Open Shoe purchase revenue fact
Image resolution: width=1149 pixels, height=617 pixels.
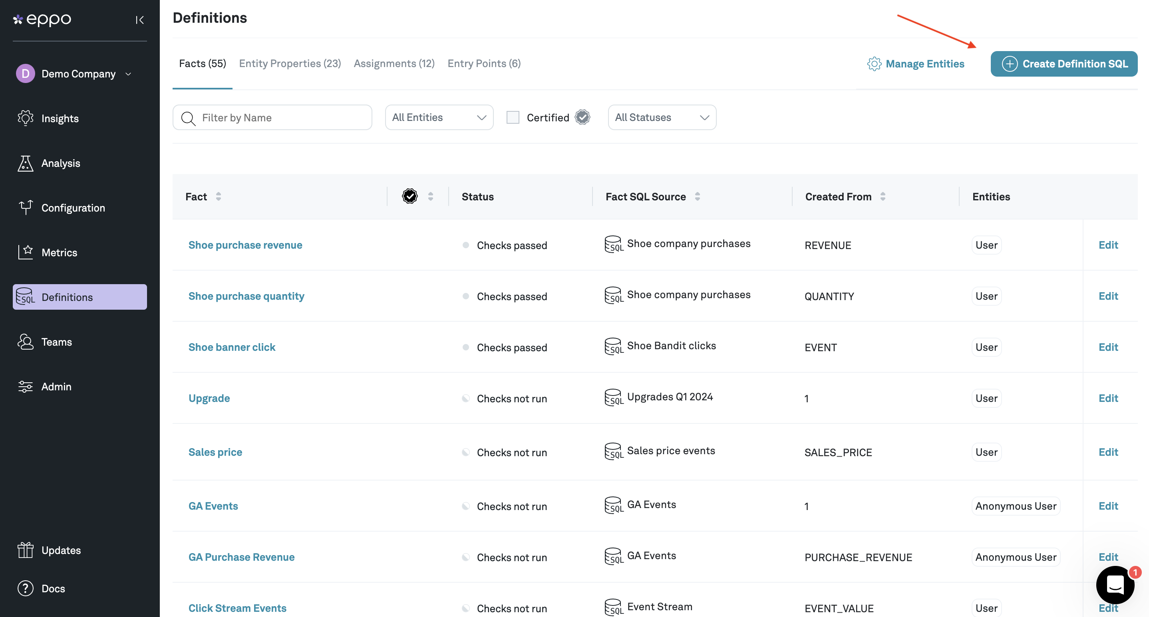coord(245,245)
